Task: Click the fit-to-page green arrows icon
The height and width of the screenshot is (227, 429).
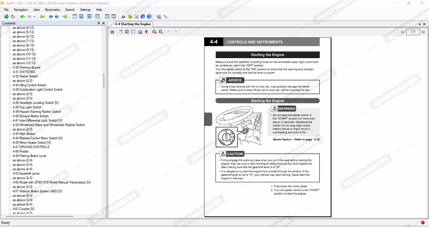Action: tap(133, 32)
